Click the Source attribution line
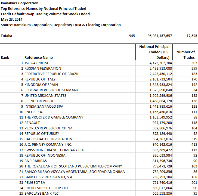This screenshot has height=196, width=198. pyautogui.click(x=61, y=25)
